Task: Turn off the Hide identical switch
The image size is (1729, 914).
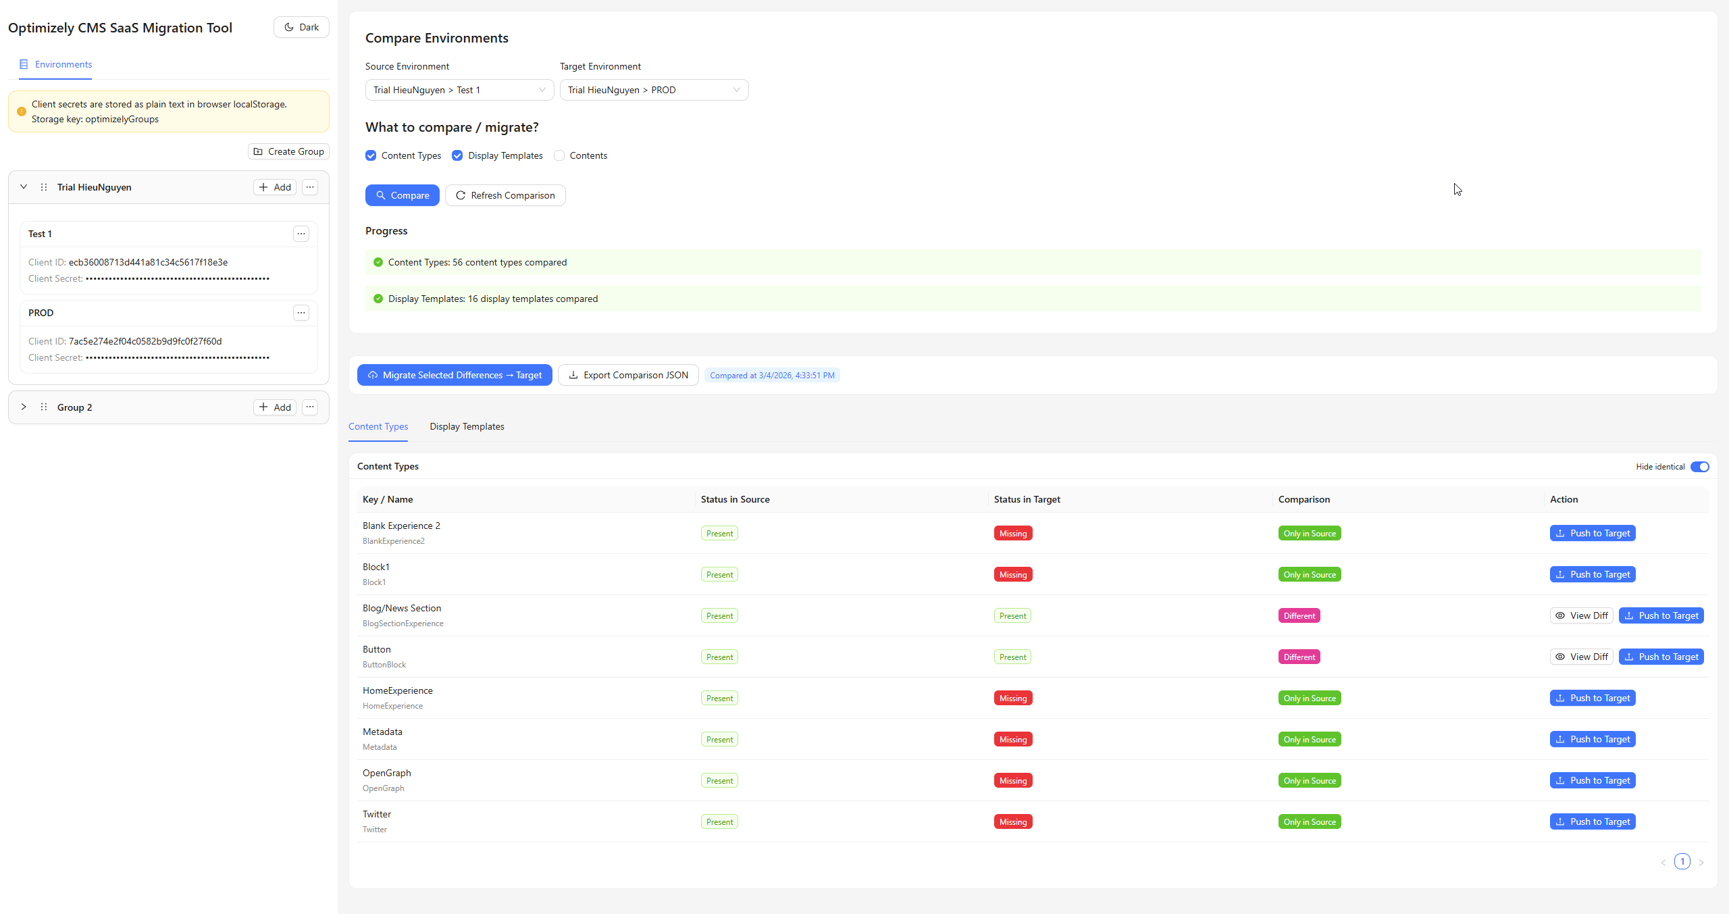Action: coord(1699,467)
